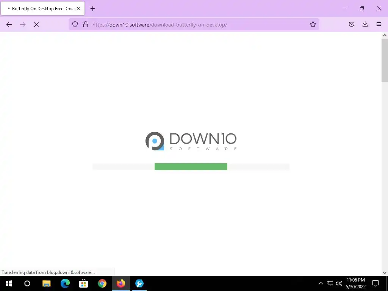This screenshot has width=388, height=291.
Task: Open Cortana search circle
Action: pyautogui.click(x=27, y=283)
